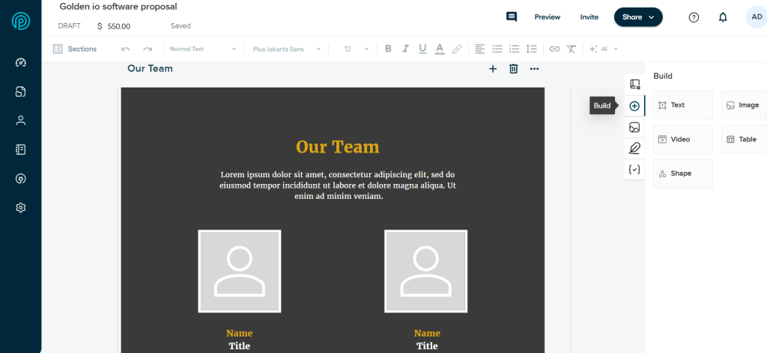Open the text alignment options

480,49
